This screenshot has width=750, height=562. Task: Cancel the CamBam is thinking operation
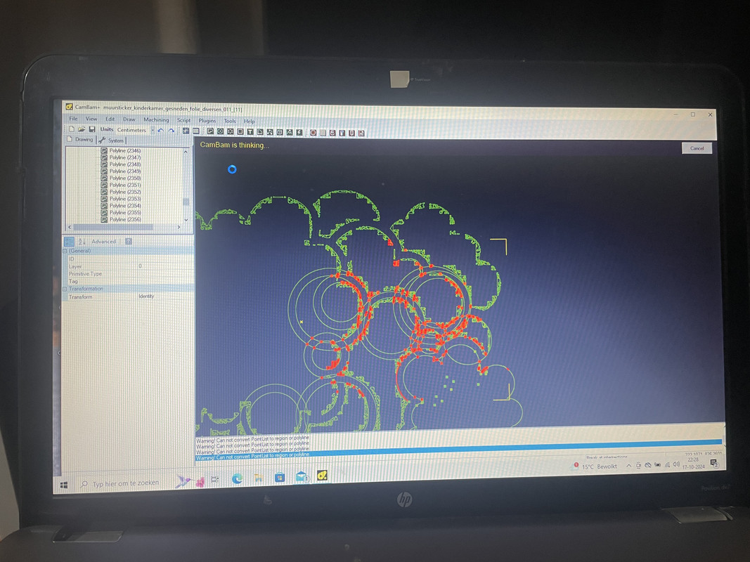tap(697, 148)
